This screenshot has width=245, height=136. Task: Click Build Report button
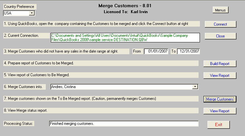(x=220, y=63)
